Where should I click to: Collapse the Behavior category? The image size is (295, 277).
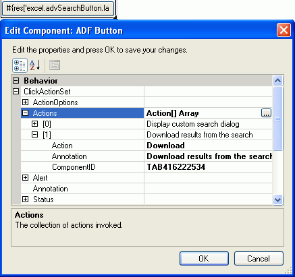click(16, 81)
